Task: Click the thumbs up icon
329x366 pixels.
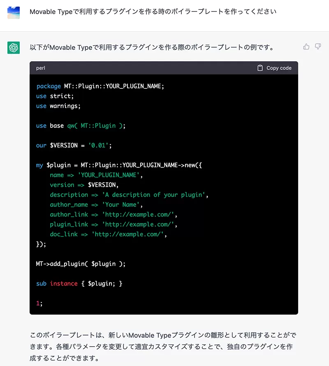Action: (306, 47)
